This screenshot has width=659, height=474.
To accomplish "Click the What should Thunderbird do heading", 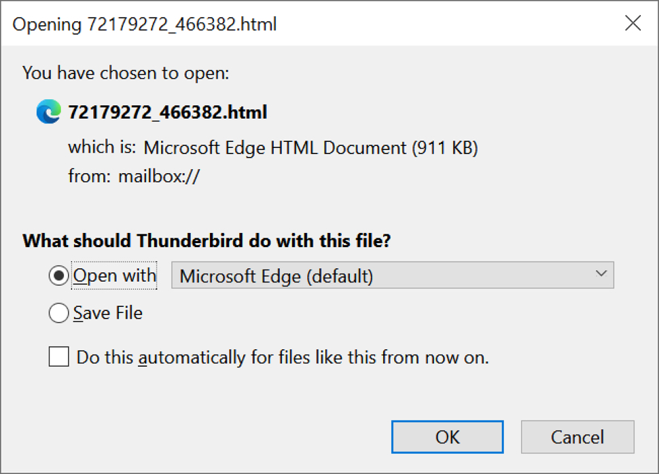I will click(x=207, y=241).
